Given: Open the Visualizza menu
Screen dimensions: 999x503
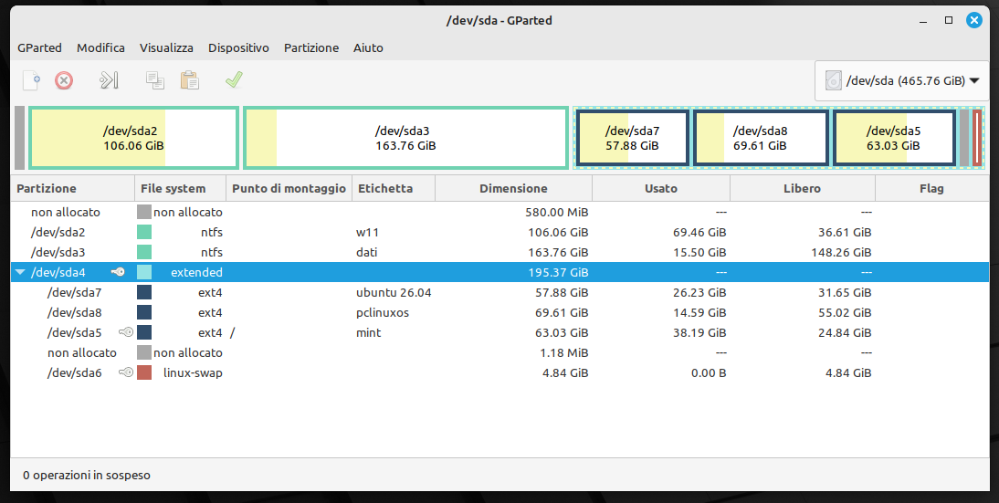Looking at the screenshot, I should [x=166, y=47].
